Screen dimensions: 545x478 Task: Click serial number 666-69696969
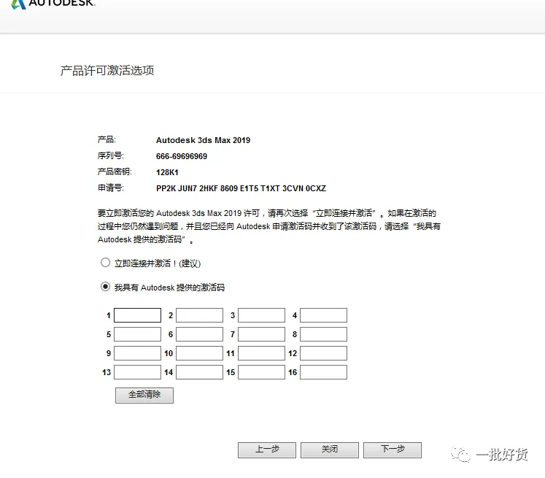(182, 156)
